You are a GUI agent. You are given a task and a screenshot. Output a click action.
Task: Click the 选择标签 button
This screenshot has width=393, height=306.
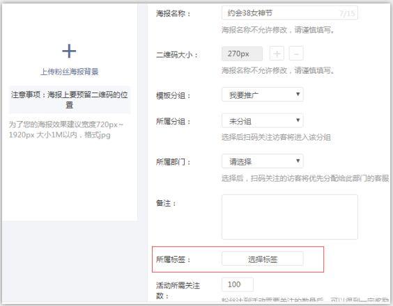pyautogui.click(x=263, y=259)
